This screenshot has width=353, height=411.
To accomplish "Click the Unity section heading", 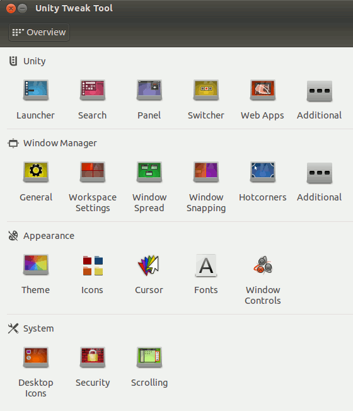I will pyautogui.click(x=34, y=61).
